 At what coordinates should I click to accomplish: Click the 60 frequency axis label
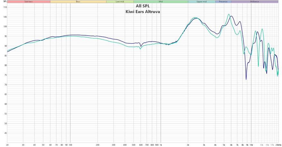pyautogui.click(x=50, y=145)
